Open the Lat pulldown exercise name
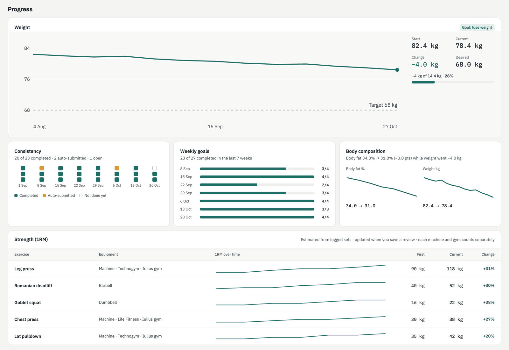The image size is (509, 350). (28, 336)
